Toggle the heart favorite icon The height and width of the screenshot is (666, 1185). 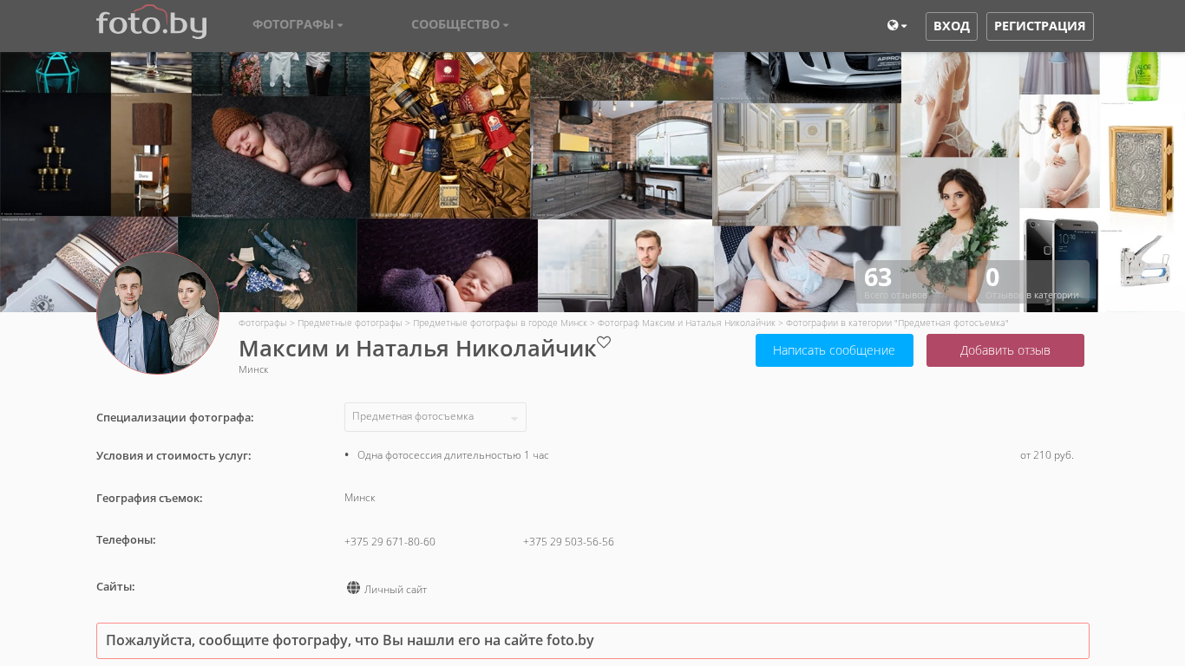[x=604, y=343]
